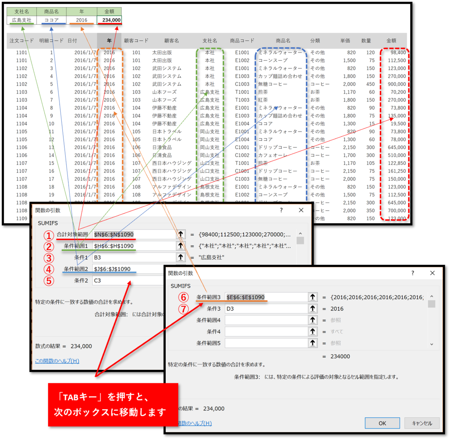Click the range selector icon for 条件範囲1
Image resolution: width=449 pixels, height=439 pixels.
tap(180, 246)
